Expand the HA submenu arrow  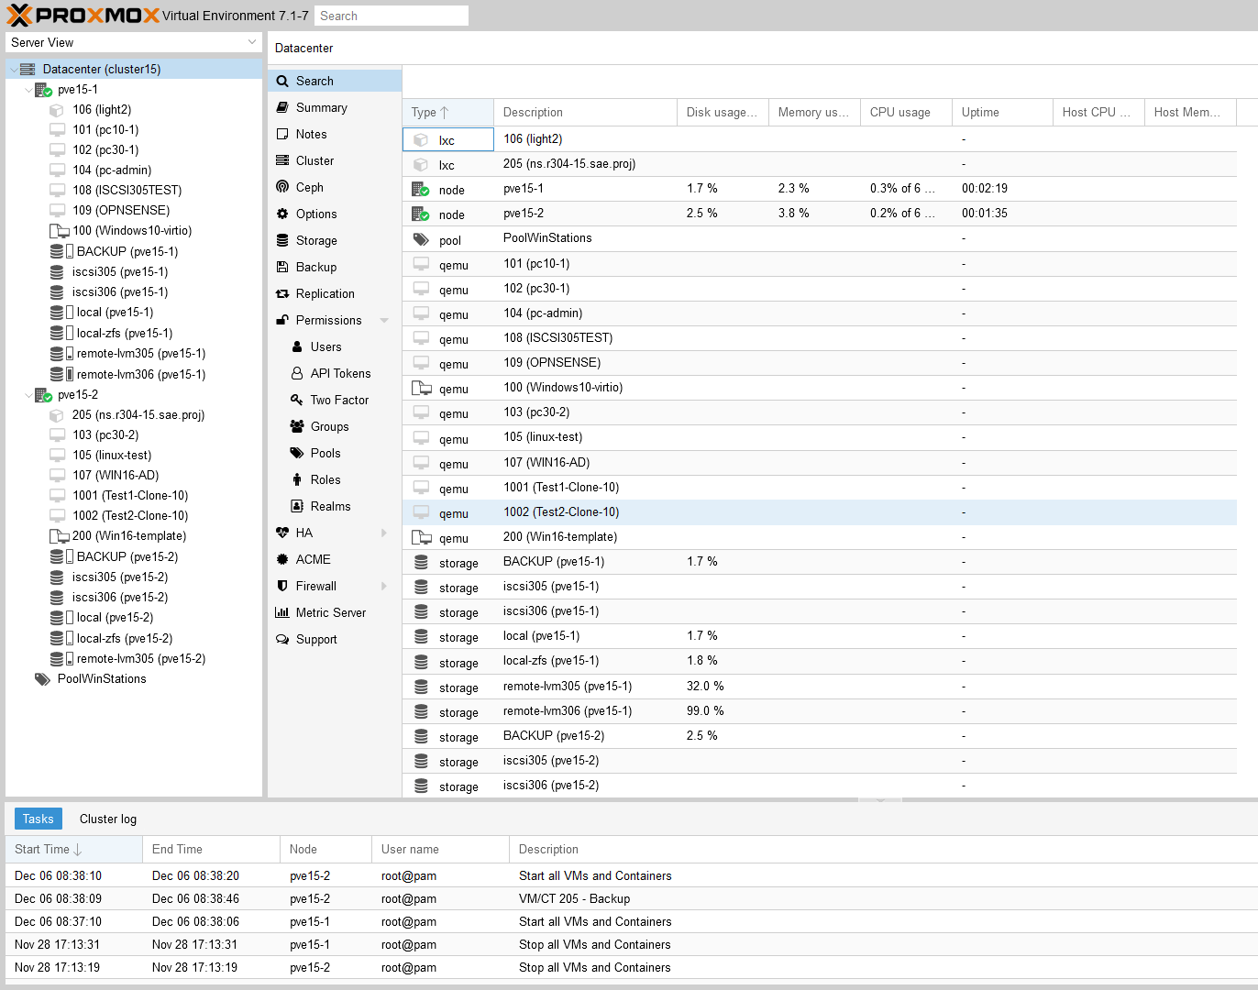(384, 533)
